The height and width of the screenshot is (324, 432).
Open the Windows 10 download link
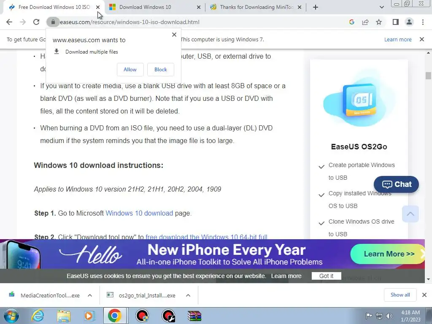click(x=139, y=213)
